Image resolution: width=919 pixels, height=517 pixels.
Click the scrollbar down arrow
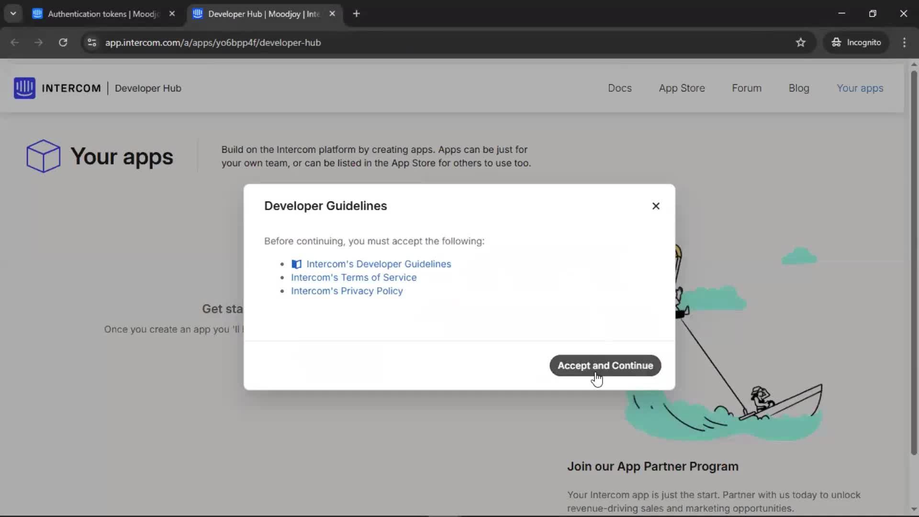(914, 509)
